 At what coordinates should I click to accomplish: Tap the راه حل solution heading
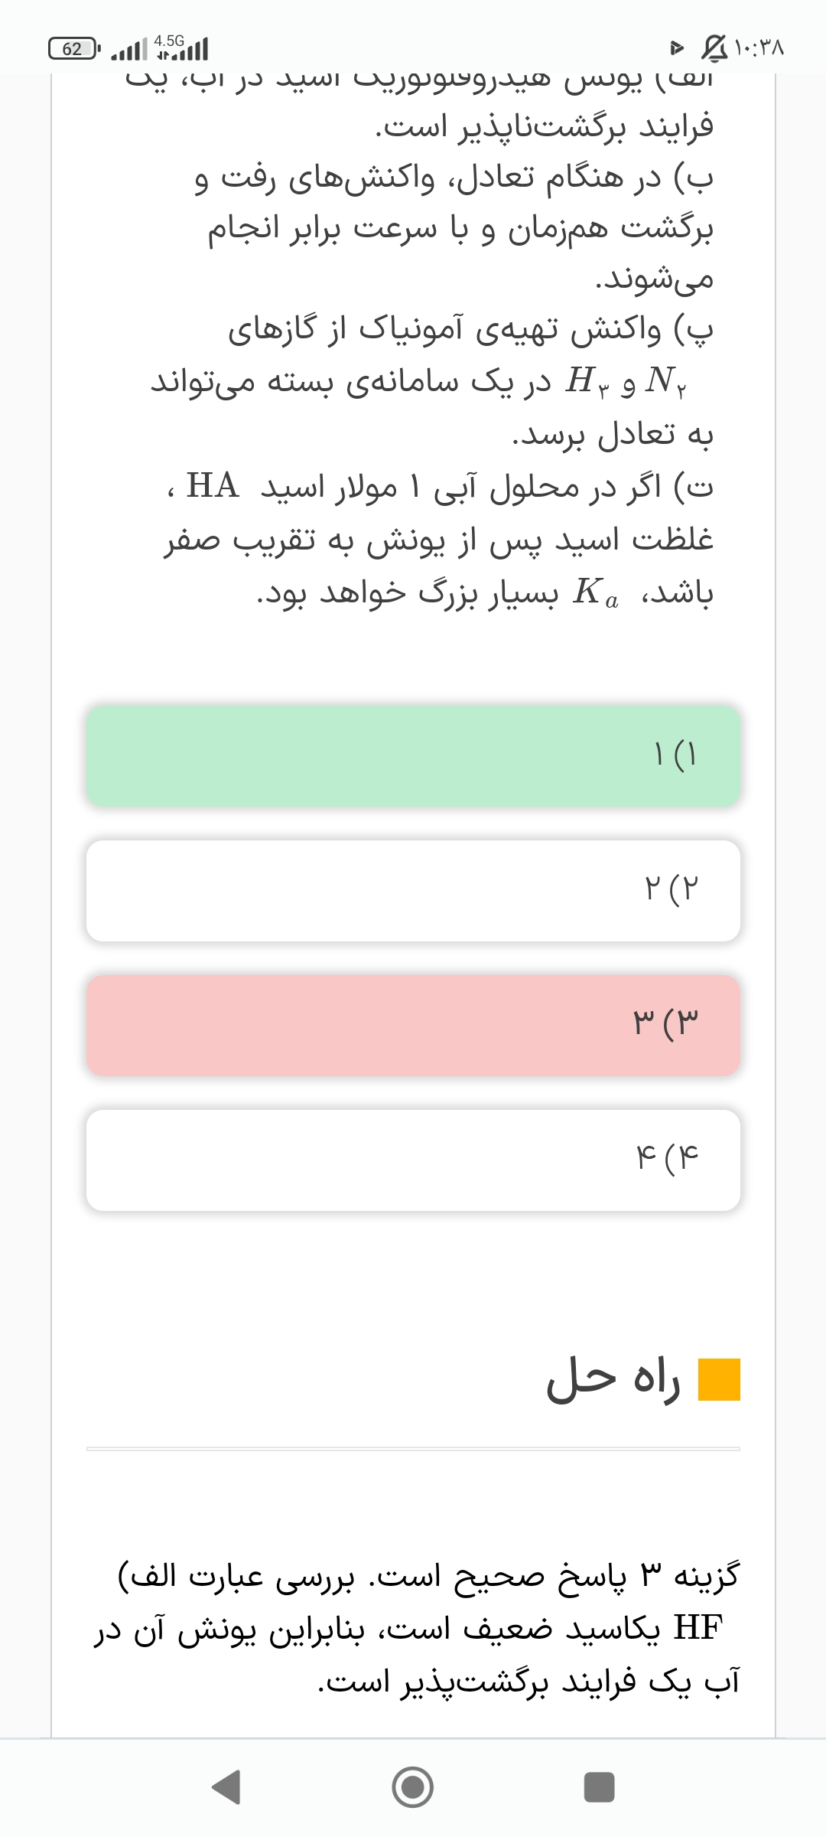click(x=613, y=1379)
